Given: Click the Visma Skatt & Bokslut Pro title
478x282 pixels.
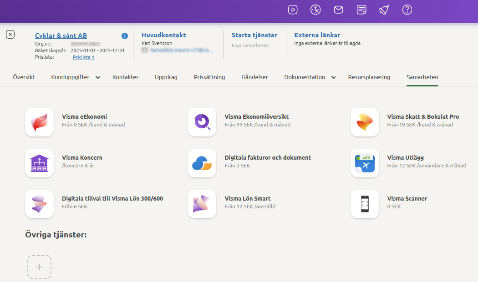Looking at the screenshot, I should point(423,116).
